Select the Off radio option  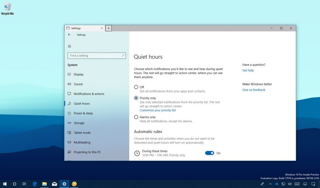[x=136, y=87]
